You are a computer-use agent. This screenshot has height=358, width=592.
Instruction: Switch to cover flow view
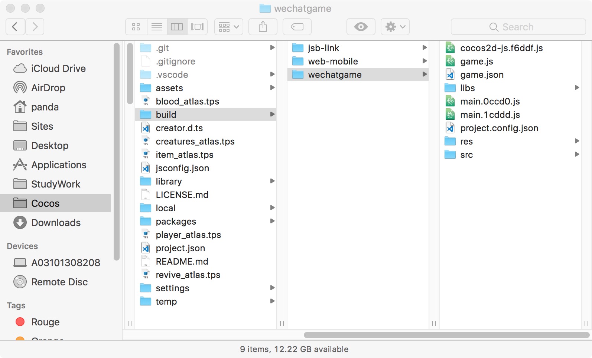(x=198, y=27)
